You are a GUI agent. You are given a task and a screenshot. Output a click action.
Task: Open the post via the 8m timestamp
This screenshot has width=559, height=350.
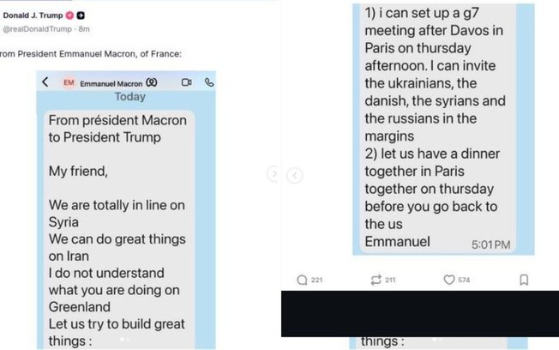coord(85,29)
